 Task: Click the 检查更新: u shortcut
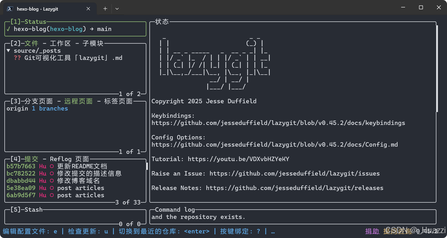pyautogui.click(x=88, y=231)
